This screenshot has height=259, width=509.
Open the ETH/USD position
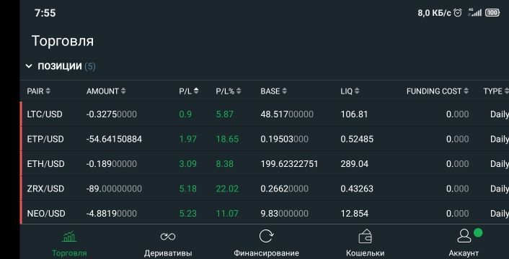(x=265, y=164)
